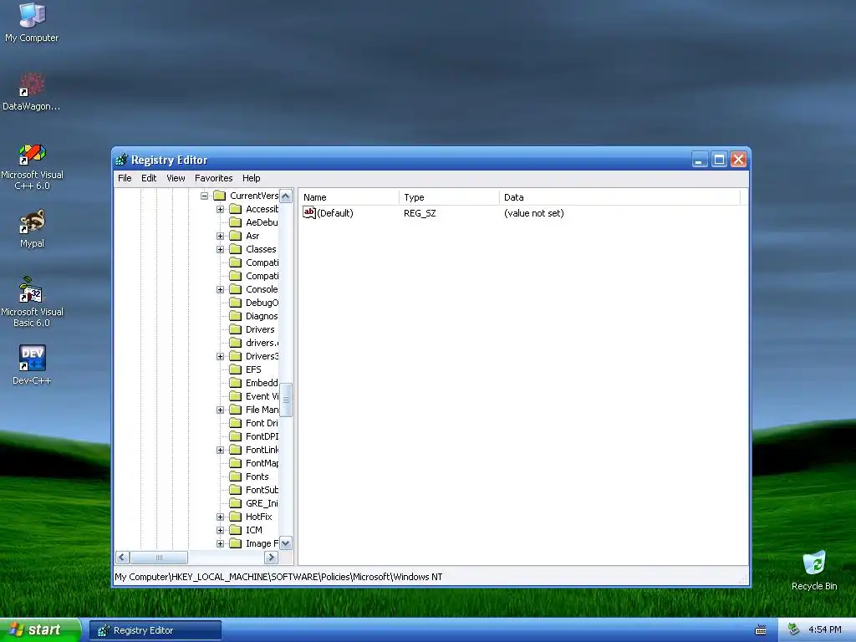856x642 pixels.
Task: Click the horizontal scrollbar thumb in tree
Action: (x=159, y=558)
